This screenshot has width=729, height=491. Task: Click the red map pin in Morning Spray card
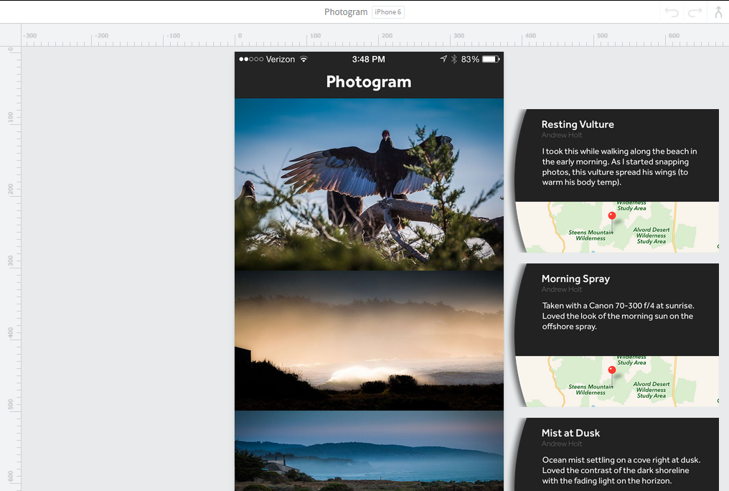tap(612, 370)
